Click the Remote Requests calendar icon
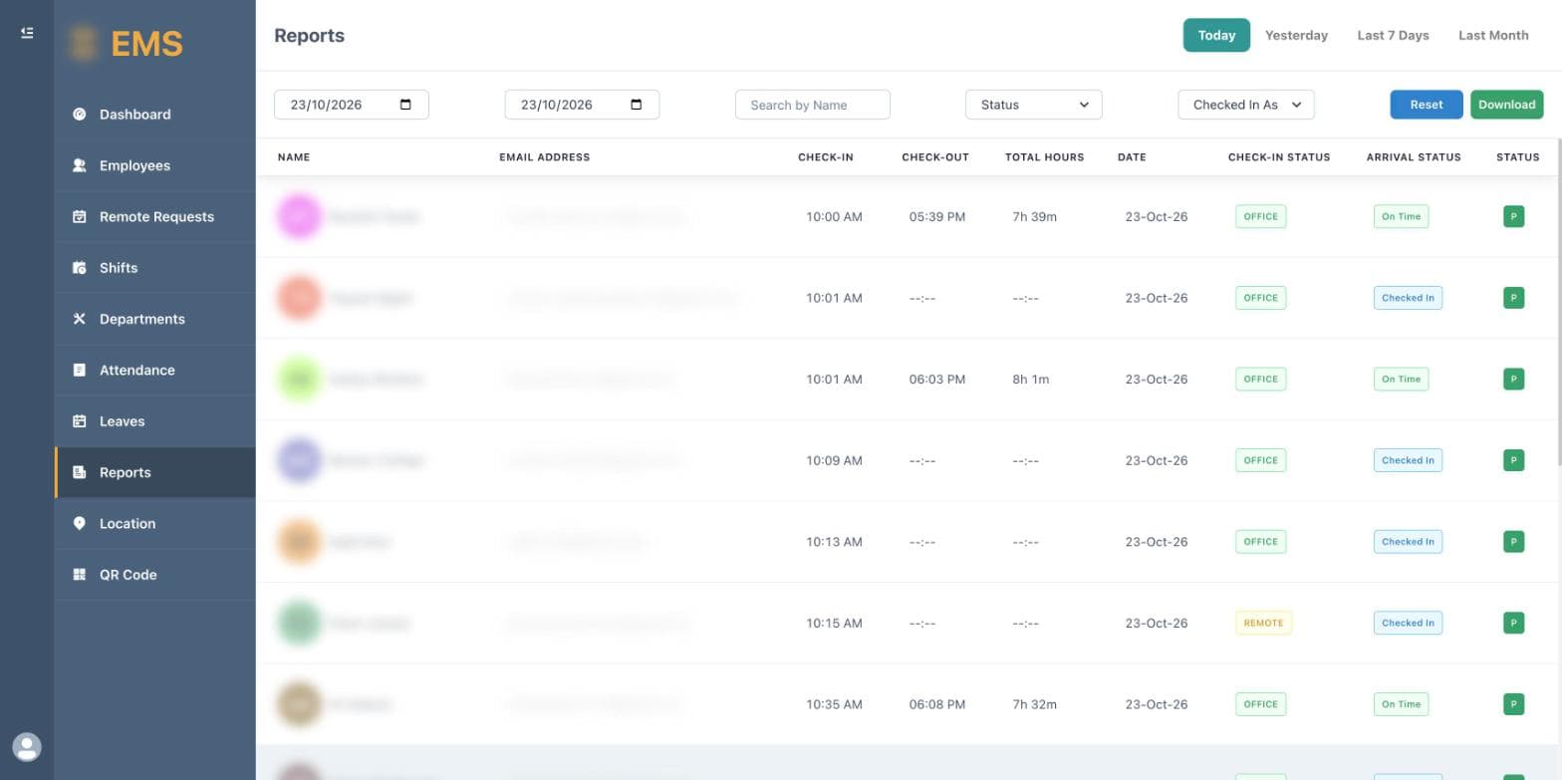The image size is (1562, 780). 80,216
